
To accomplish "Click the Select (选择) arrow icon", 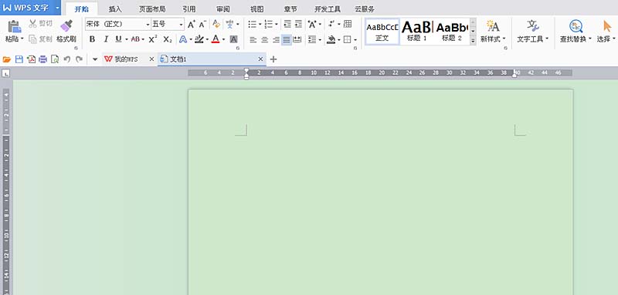I will [607, 26].
